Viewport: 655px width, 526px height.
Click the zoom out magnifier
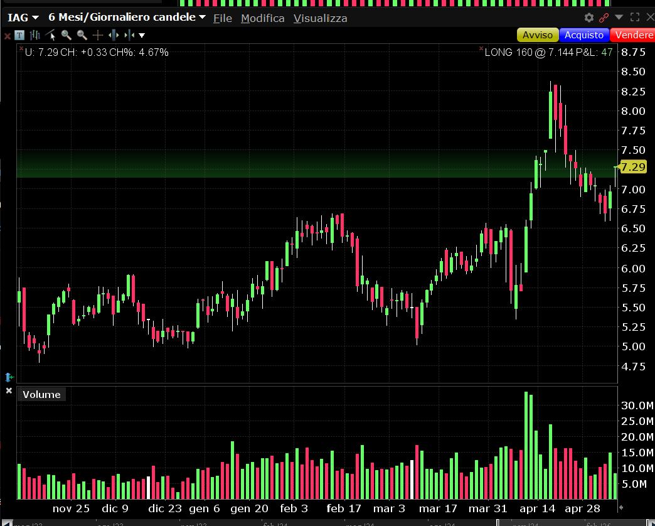[x=82, y=35]
